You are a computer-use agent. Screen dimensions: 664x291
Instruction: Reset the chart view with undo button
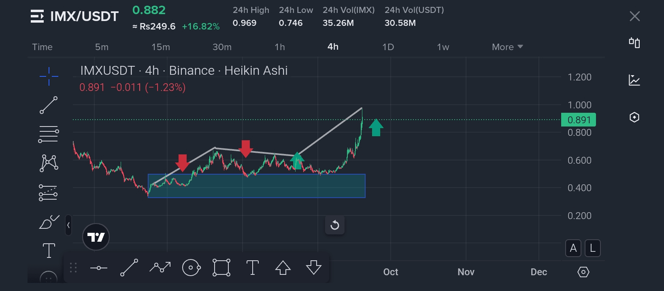[x=335, y=225]
